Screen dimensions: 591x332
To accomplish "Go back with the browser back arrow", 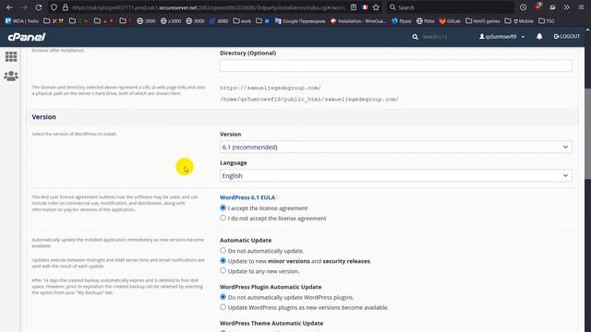I will tap(10, 7).
